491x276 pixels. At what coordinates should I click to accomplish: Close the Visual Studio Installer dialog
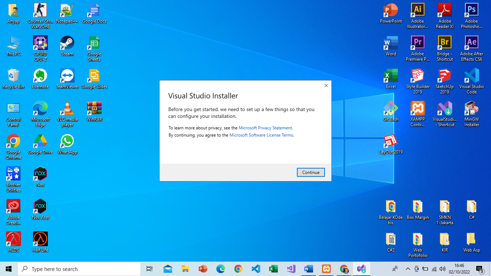pyautogui.click(x=326, y=86)
